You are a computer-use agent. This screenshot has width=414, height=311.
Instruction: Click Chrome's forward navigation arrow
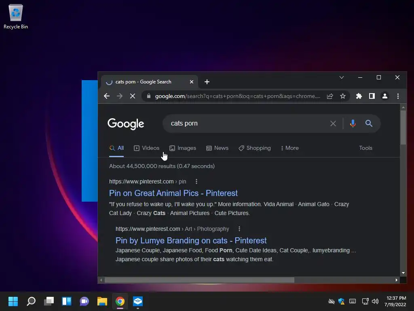(x=120, y=96)
